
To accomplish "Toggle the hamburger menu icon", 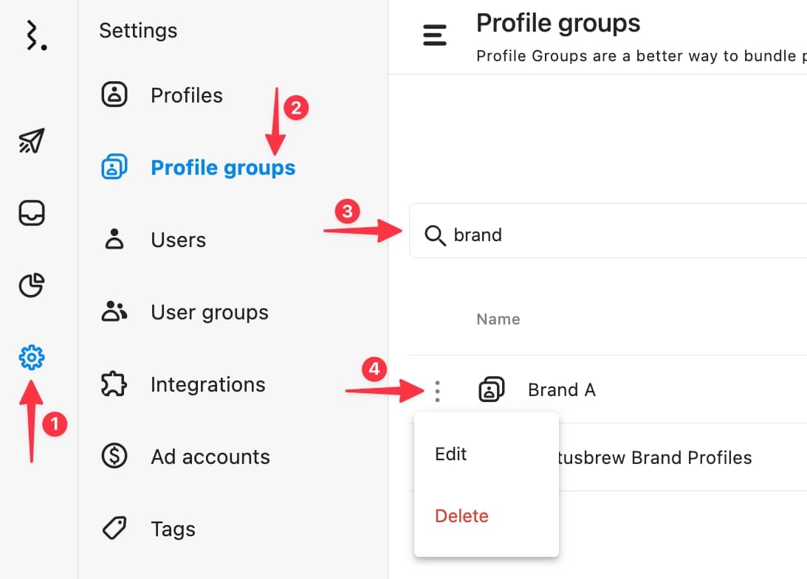I will 435,35.
